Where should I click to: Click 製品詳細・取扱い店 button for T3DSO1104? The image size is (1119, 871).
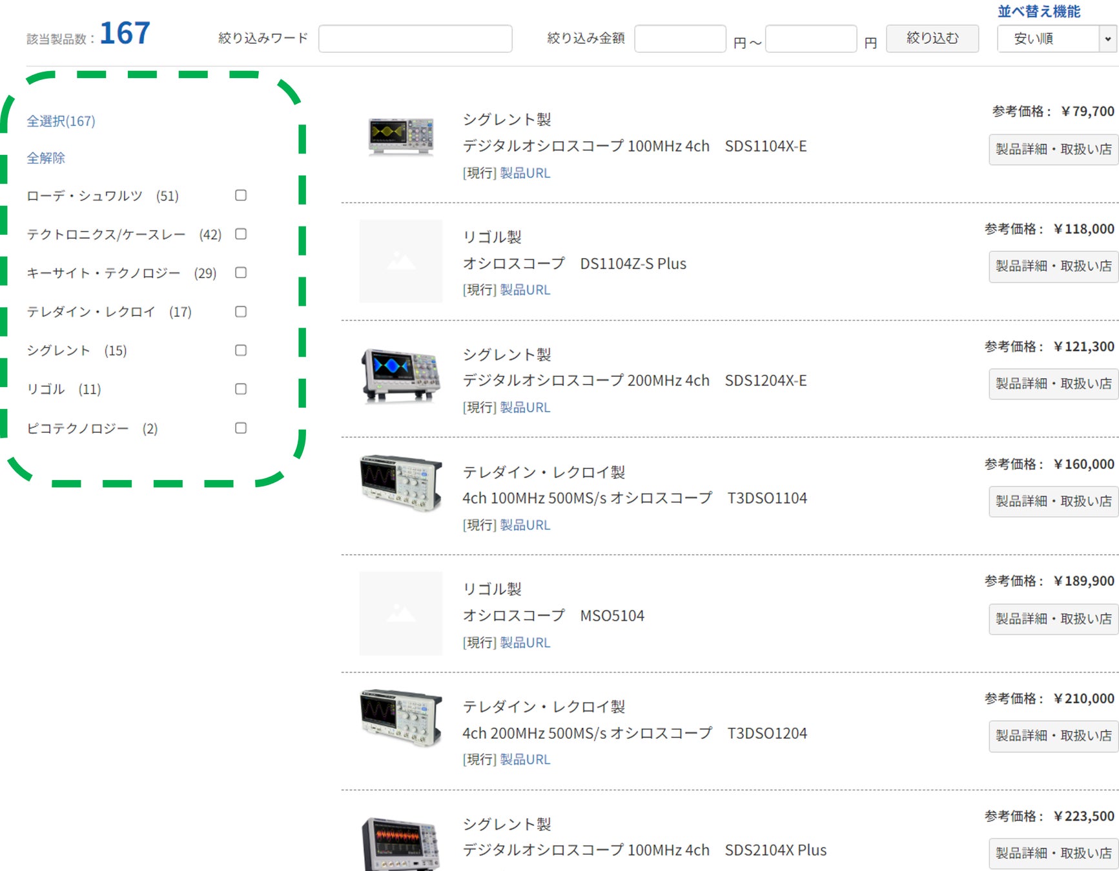tap(1054, 501)
